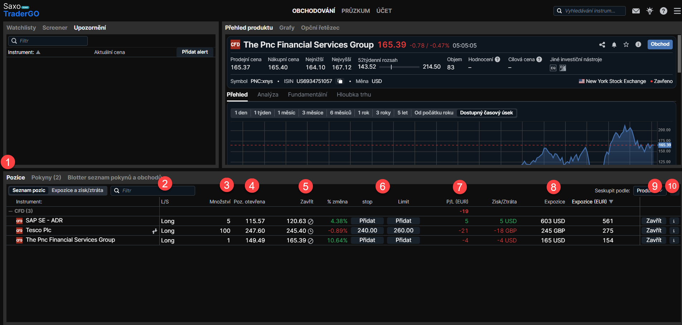Screen dimensions: 682x325
Task: Switch to the Grafy tab
Action: click(x=287, y=28)
